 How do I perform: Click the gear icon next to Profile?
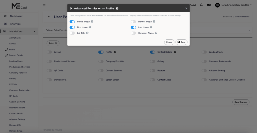click(x=115, y=52)
